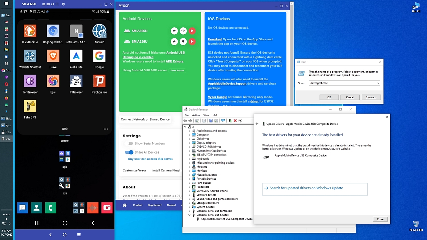Open the Run dialog Open dropdown arrow
Image resolution: width=427 pixels, height=240 pixels.
378,83
